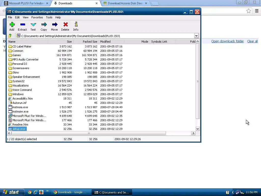The height and width of the screenshot is (196, 261).
Task: Select the Autorun.inf file icon
Action: pos(10,103)
